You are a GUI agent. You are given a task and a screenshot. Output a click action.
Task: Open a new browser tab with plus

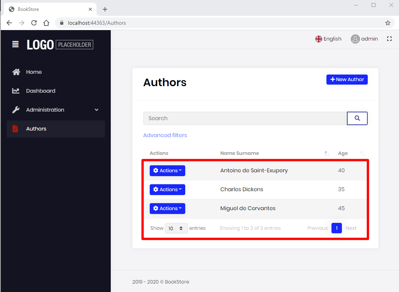(105, 9)
